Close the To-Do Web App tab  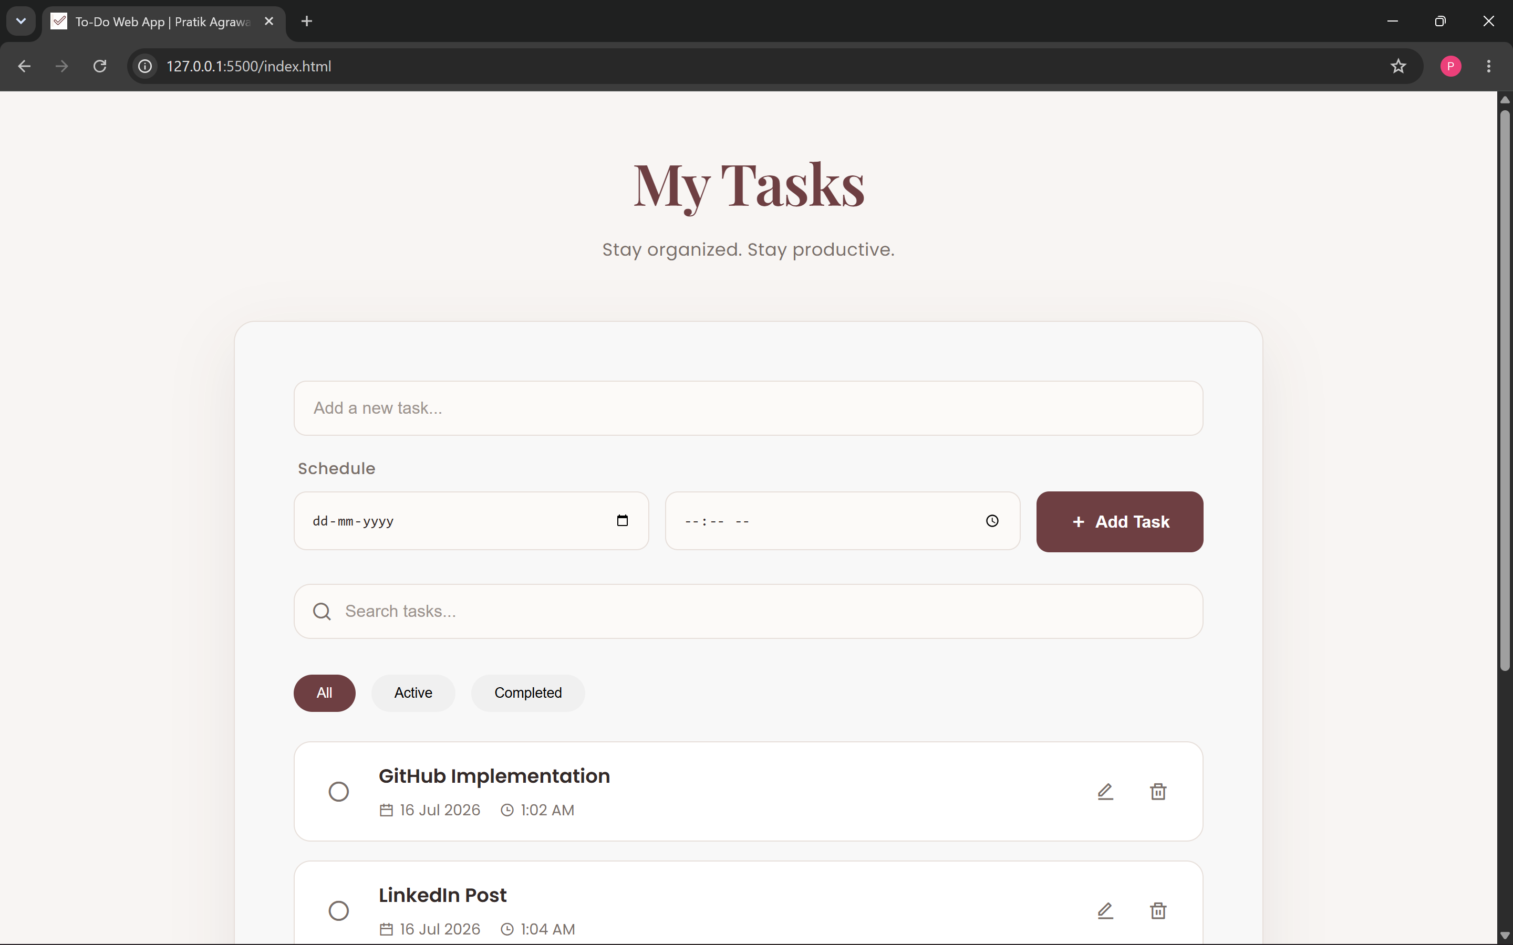269,21
